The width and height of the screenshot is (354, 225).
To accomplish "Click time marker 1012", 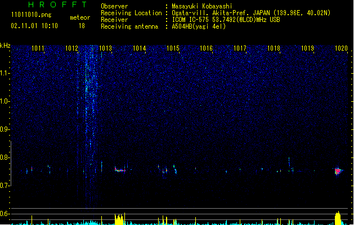I will pyautogui.click(x=71, y=48).
